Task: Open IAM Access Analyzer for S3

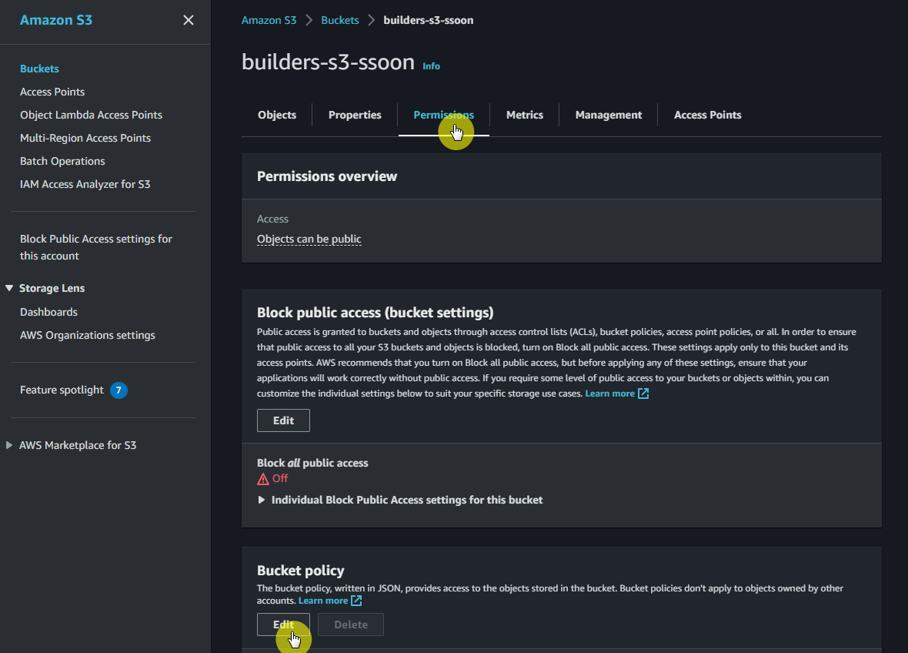Action: 85,184
